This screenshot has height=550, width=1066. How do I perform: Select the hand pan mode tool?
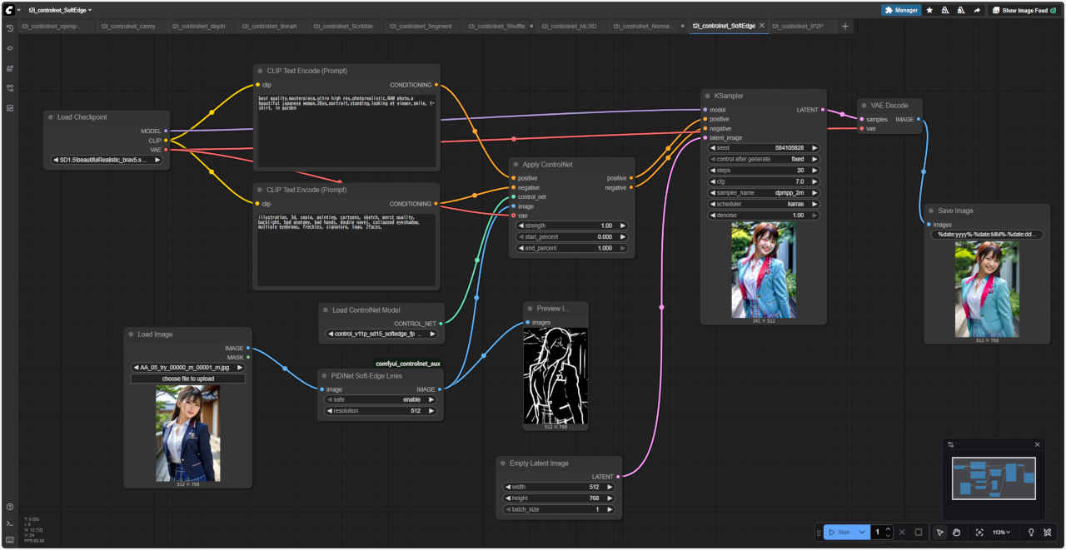(x=957, y=533)
